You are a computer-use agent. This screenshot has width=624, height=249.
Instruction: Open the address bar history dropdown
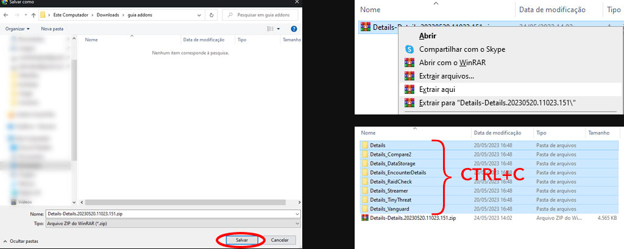199,15
